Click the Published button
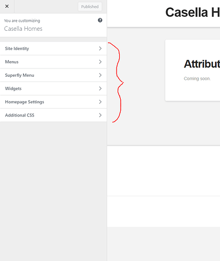This screenshot has width=220, height=261. 90,7
